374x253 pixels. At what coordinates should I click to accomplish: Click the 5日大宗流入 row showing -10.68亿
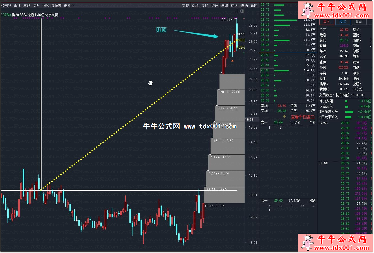pyautogui.click(x=345, y=117)
